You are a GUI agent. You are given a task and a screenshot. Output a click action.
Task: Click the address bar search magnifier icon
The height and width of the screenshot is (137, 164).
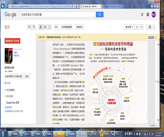tap(72, 6)
